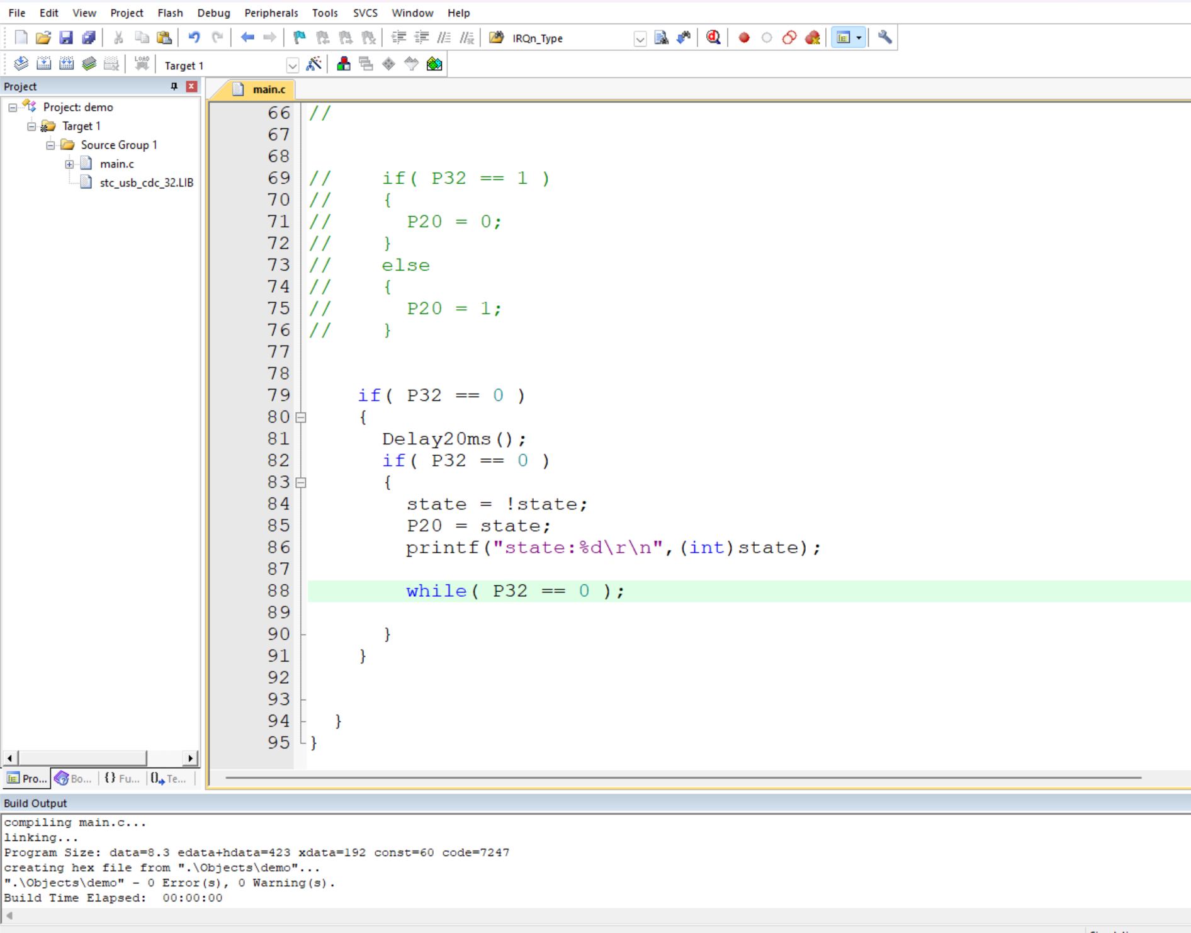
Task: Click Manage Run-Time Environment green icon
Action: 434,64
